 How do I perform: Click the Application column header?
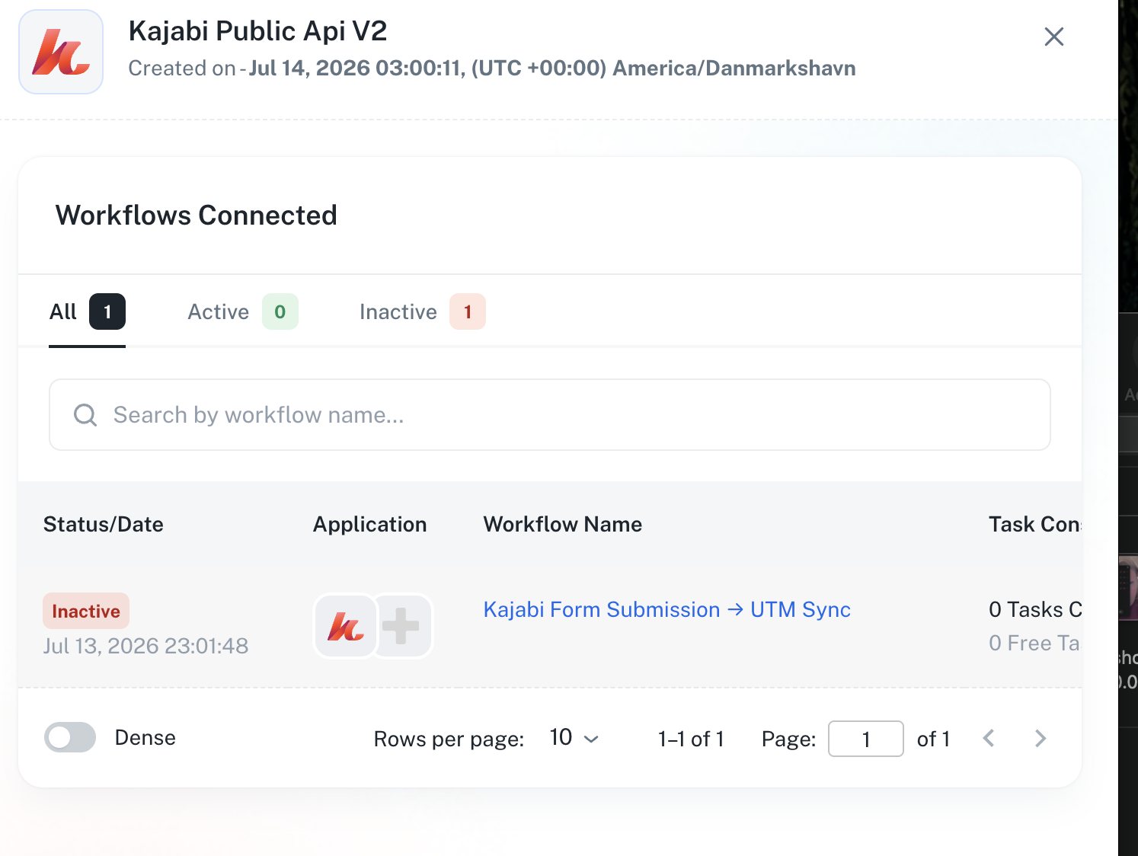(370, 524)
